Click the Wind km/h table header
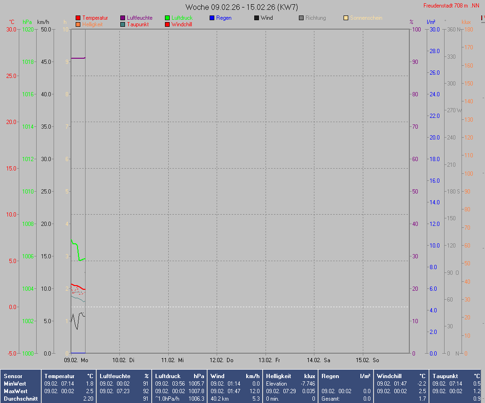The width and height of the screenshot is (485, 403). 235,376
